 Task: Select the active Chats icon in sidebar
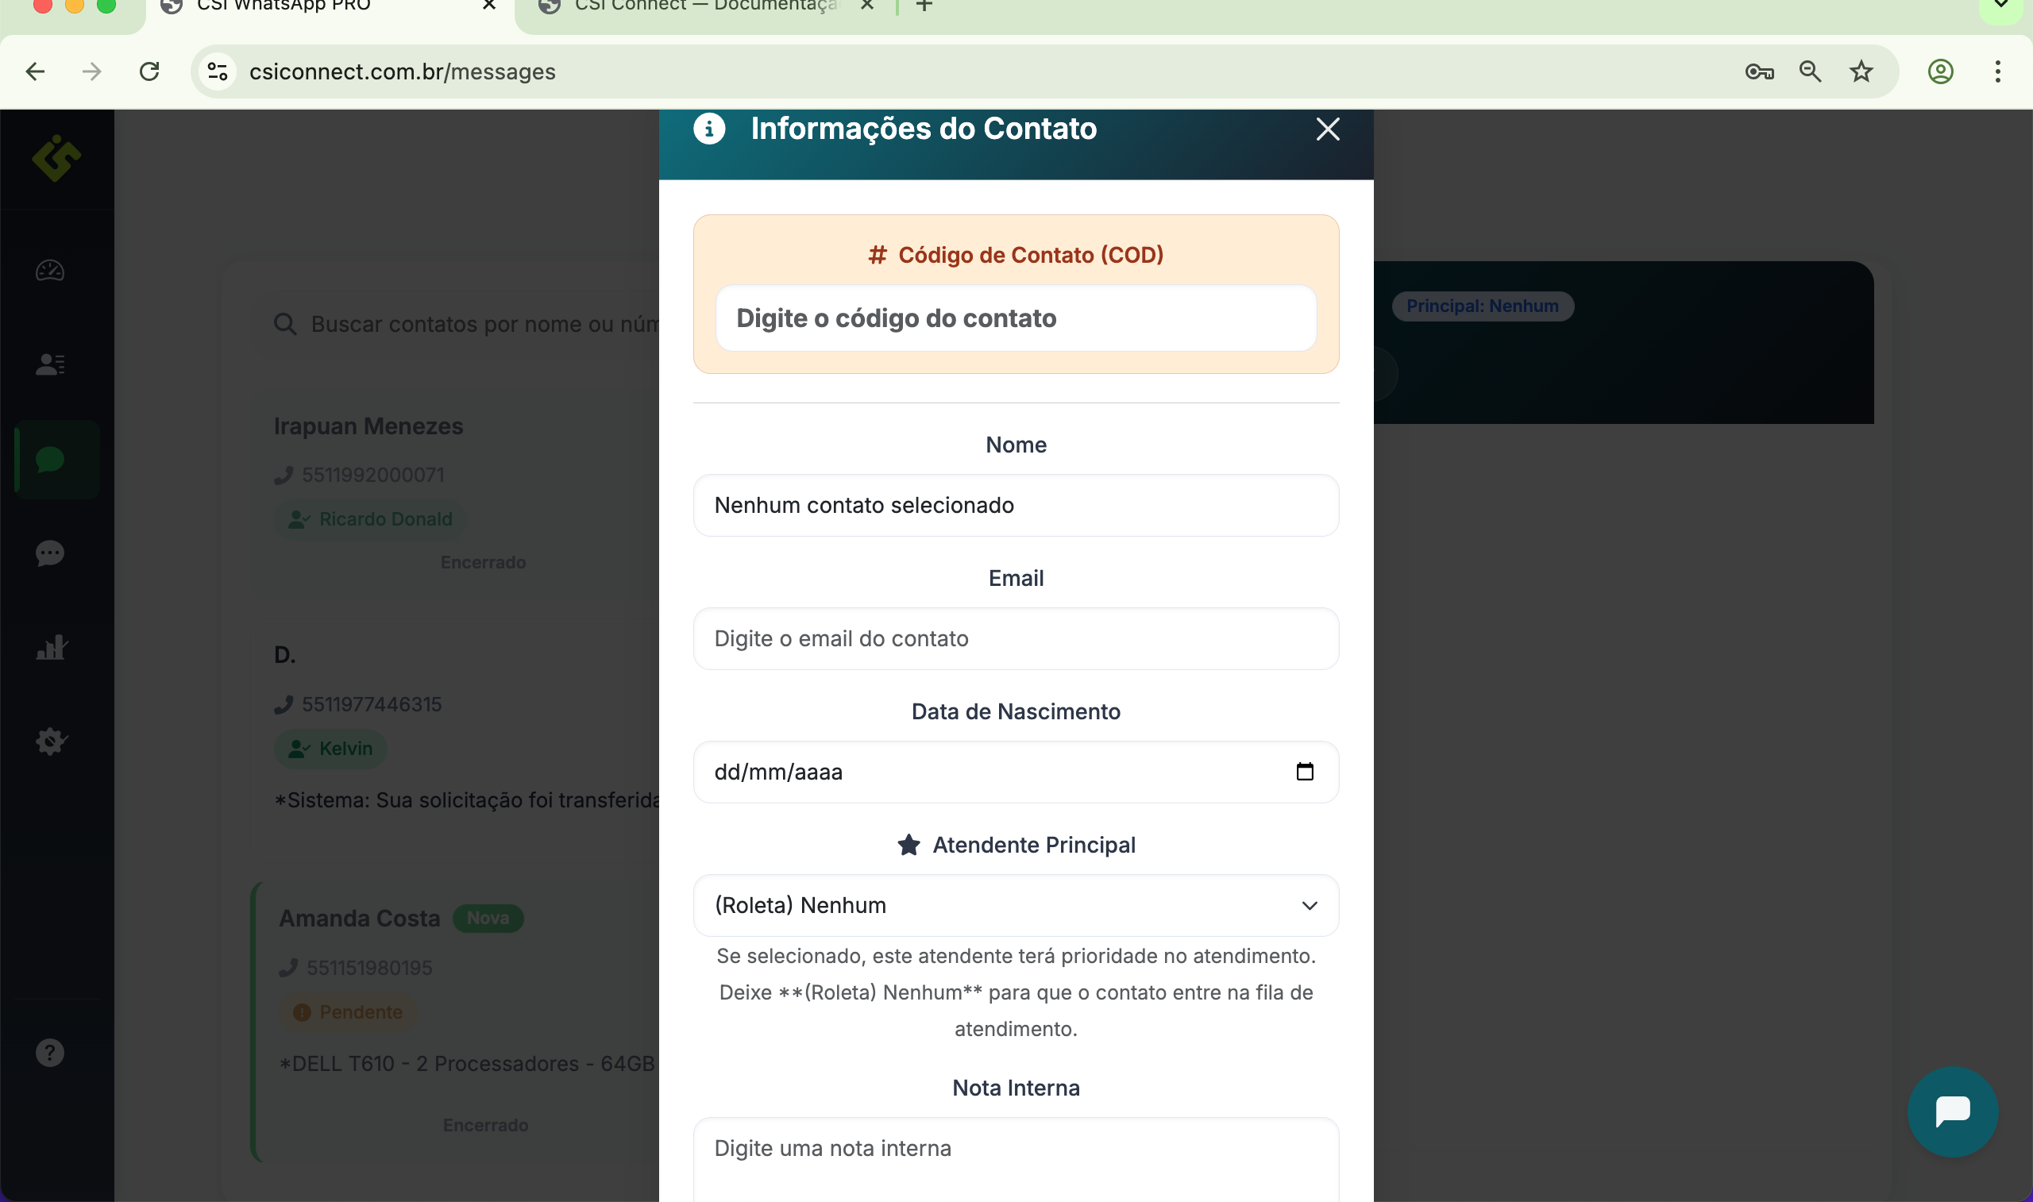pos(50,460)
